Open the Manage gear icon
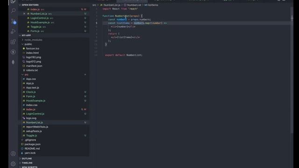 click(x=13, y=164)
